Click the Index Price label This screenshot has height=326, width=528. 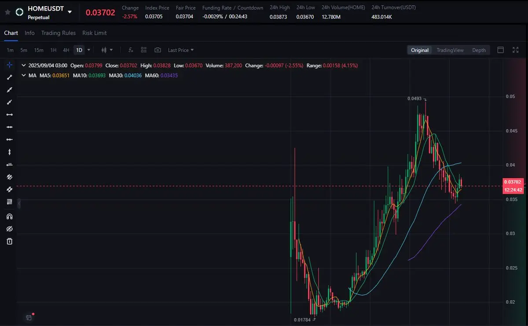coord(157,8)
